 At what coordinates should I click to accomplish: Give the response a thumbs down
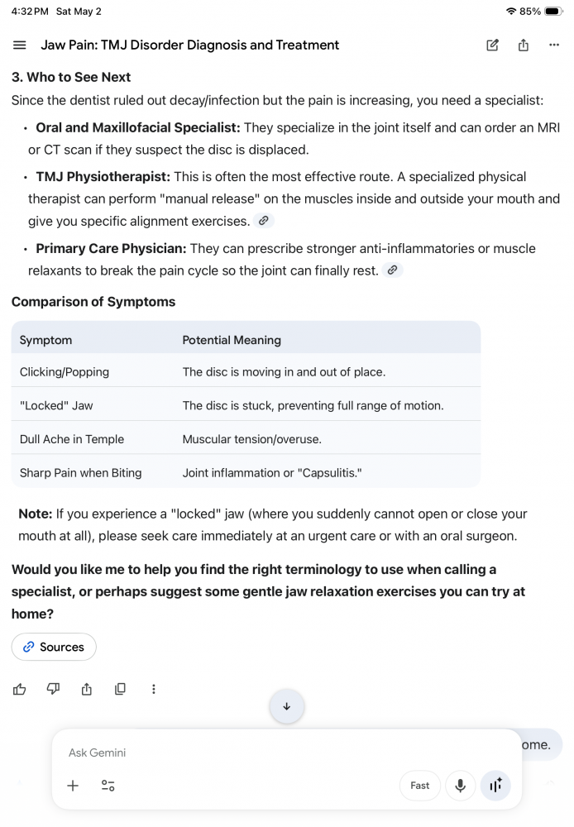pyautogui.click(x=53, y=689)
